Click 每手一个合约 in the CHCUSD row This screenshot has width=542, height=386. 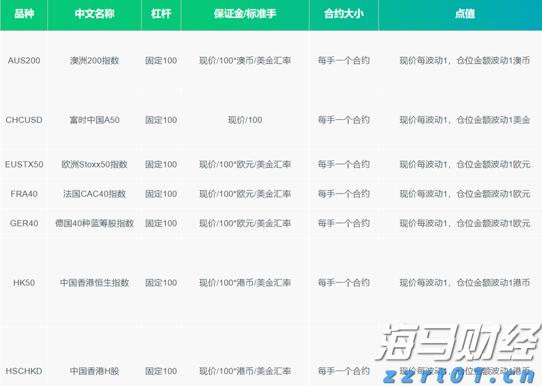tap(344, 120)
